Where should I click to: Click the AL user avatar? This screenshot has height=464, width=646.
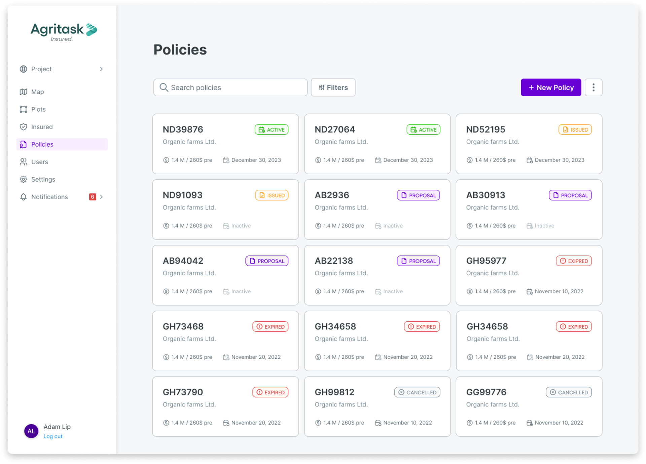pyautogui.click(x=31, y=431)
